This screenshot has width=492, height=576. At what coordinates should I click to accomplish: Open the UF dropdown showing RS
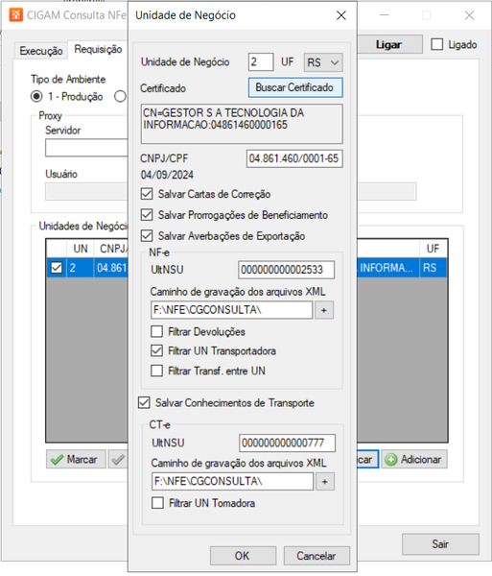click(x=323, y=62)
